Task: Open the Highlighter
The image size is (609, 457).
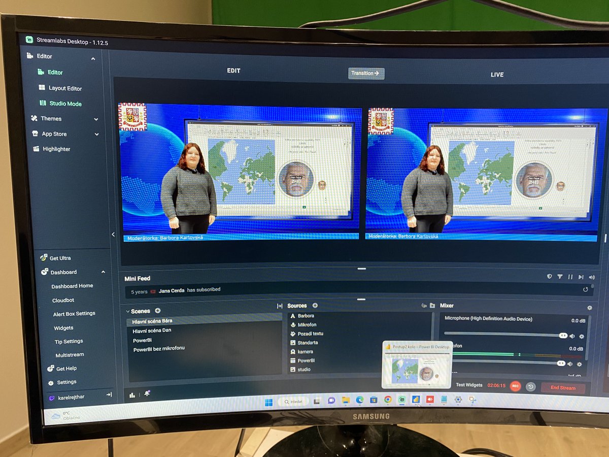Action: click(x=52, y=149)
